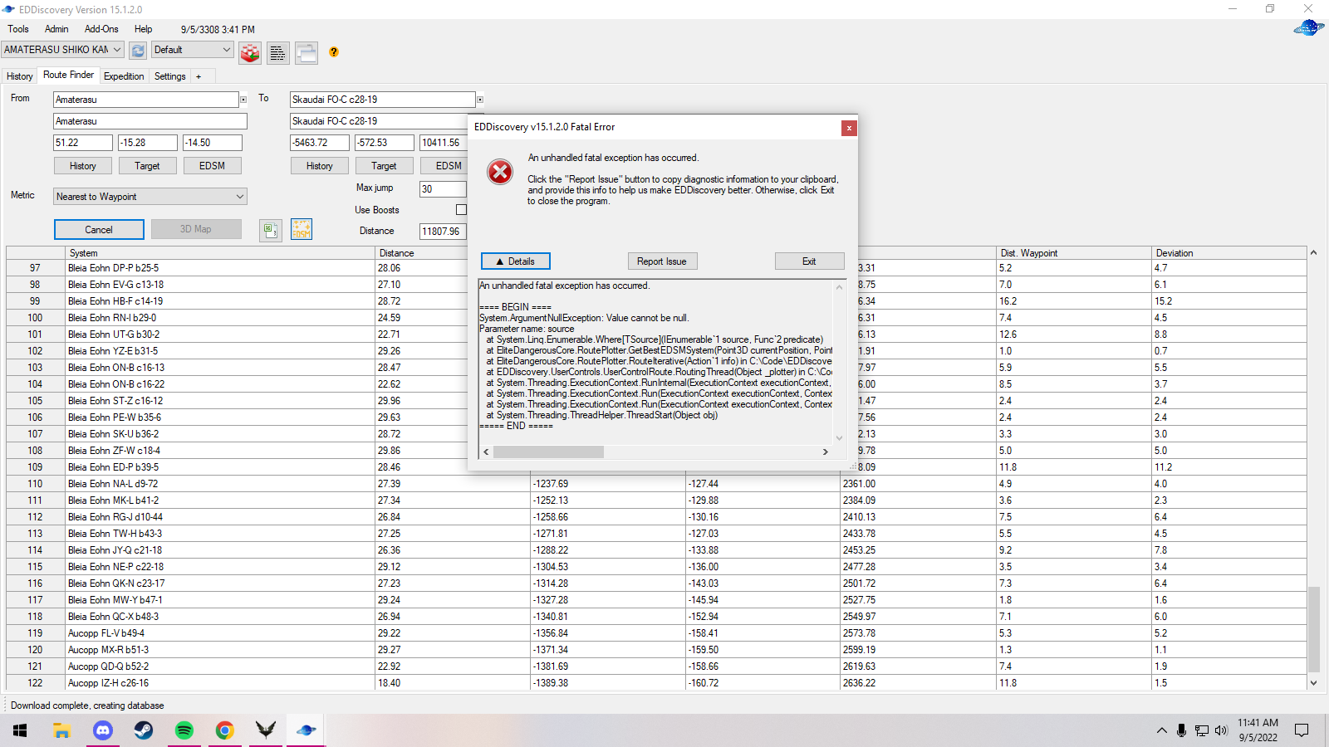Click the Report Issue button
Viewport: 1329px width, 747px height.
click(662, 261)
